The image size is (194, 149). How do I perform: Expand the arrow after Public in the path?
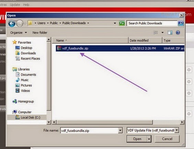coord(60,23)
